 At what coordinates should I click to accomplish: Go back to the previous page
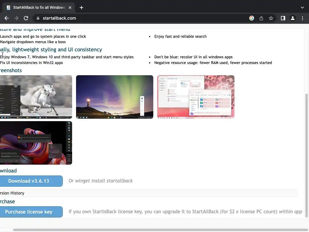click(7, 18)
